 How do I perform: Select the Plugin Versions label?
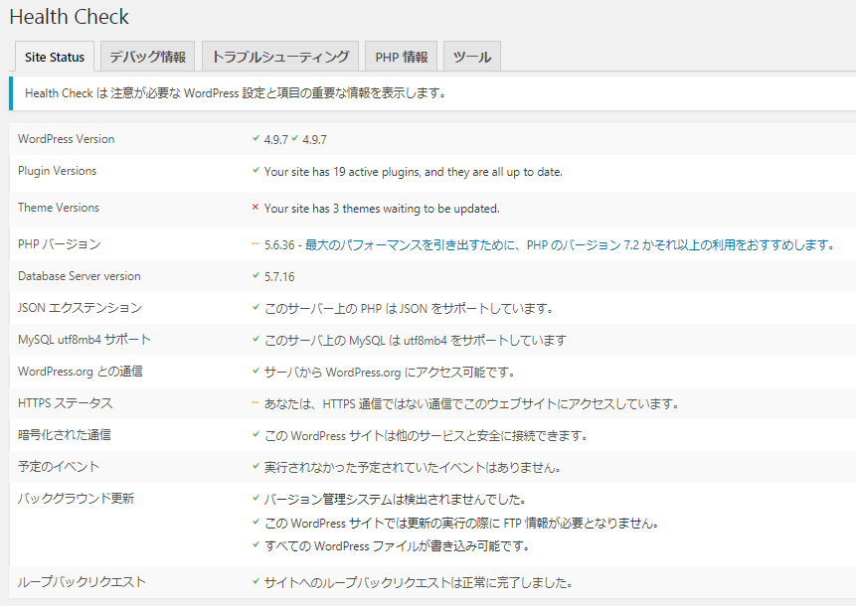[57, 171]
